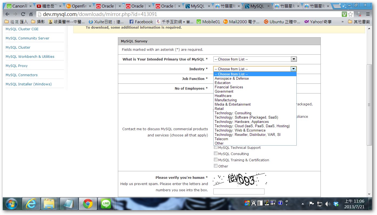377x215 pixels.
Task: Switch to the Canon browser tab
Action: [x=19, y=6]
